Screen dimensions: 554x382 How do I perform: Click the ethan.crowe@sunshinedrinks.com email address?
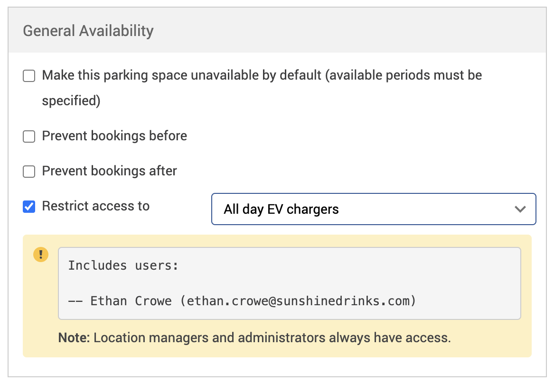297,301
